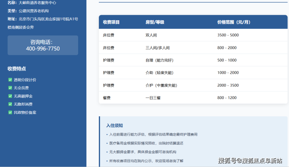This screenshot has height=167, width=289.
Task: Select the 自理（能力完好） cell
Action: click(x=159, y=60)
